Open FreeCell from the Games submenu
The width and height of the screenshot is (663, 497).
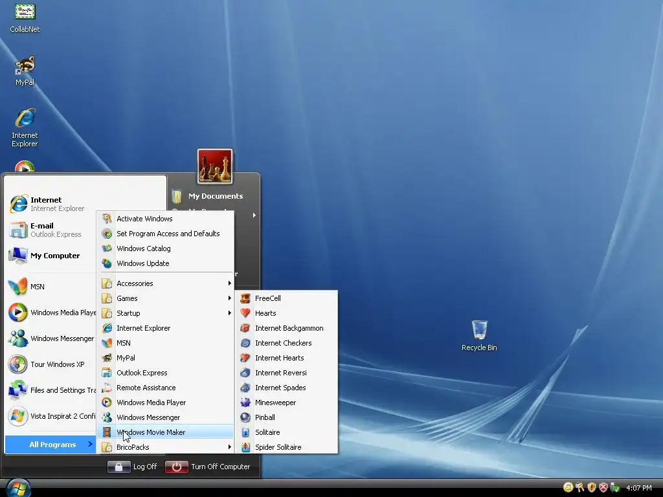[286, 298]
